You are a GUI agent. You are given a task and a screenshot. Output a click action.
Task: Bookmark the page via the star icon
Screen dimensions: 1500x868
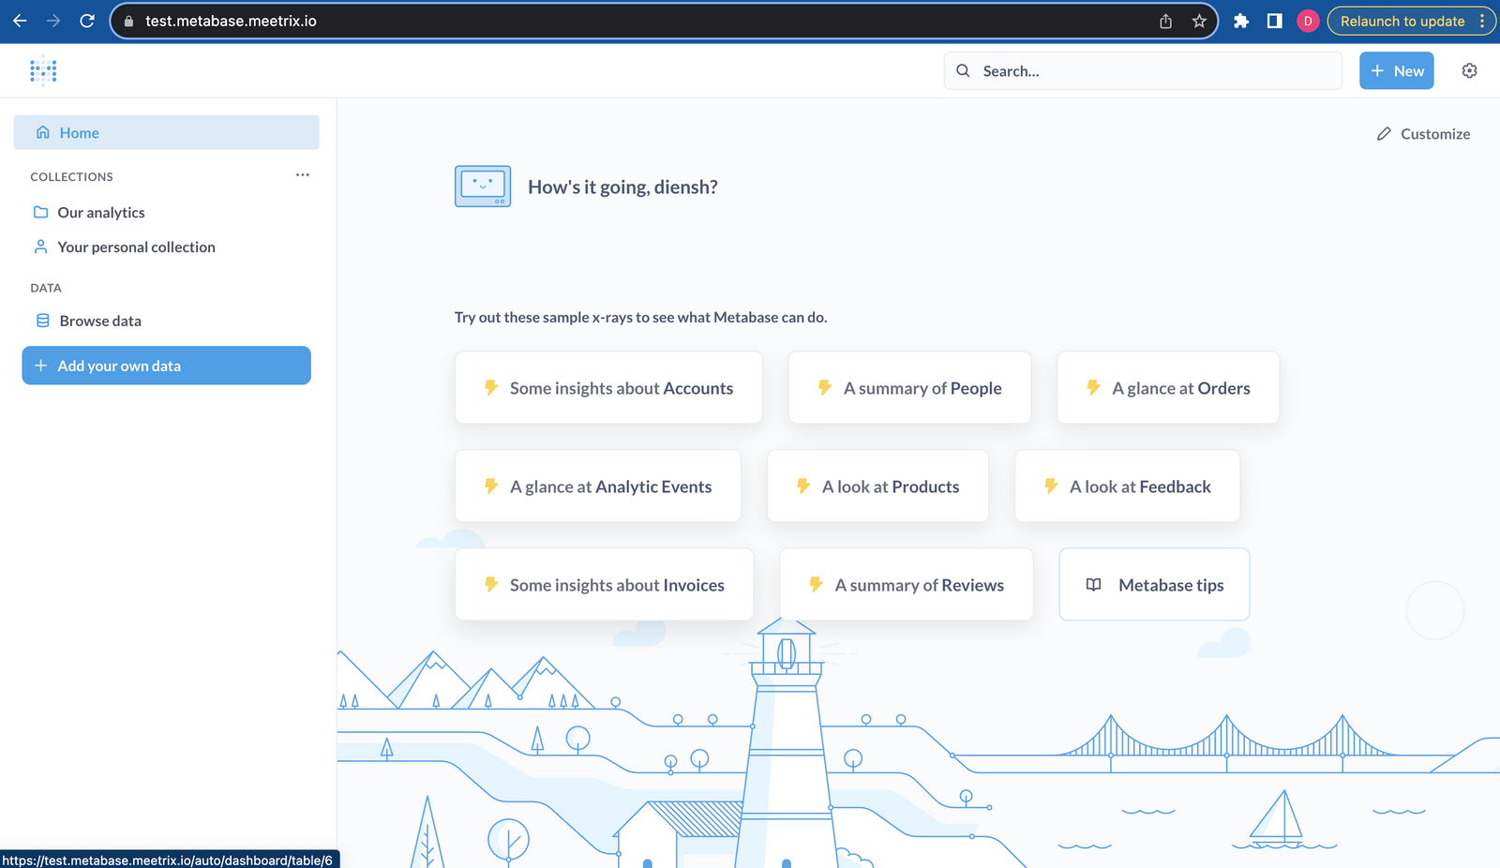tap(1199, 21)
